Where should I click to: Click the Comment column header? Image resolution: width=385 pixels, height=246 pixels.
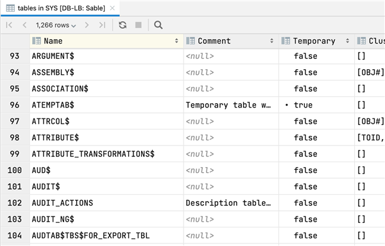231,41
